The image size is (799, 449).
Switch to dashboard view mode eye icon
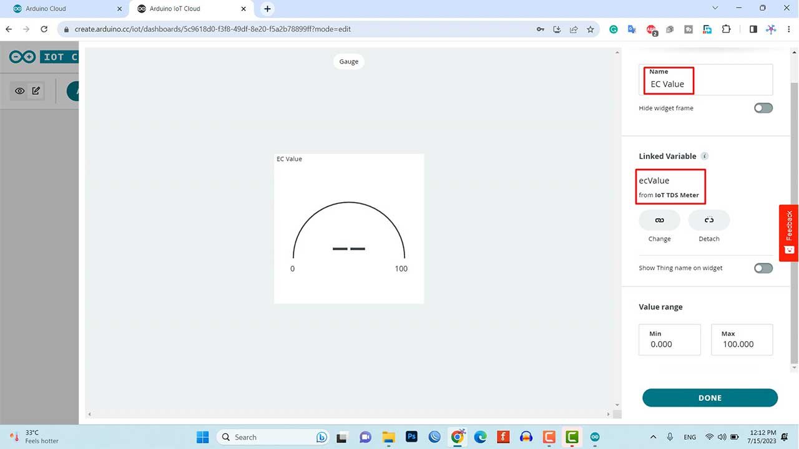(20, 91)
